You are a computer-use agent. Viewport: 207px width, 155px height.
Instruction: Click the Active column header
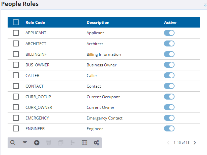[x=170, y=23]
